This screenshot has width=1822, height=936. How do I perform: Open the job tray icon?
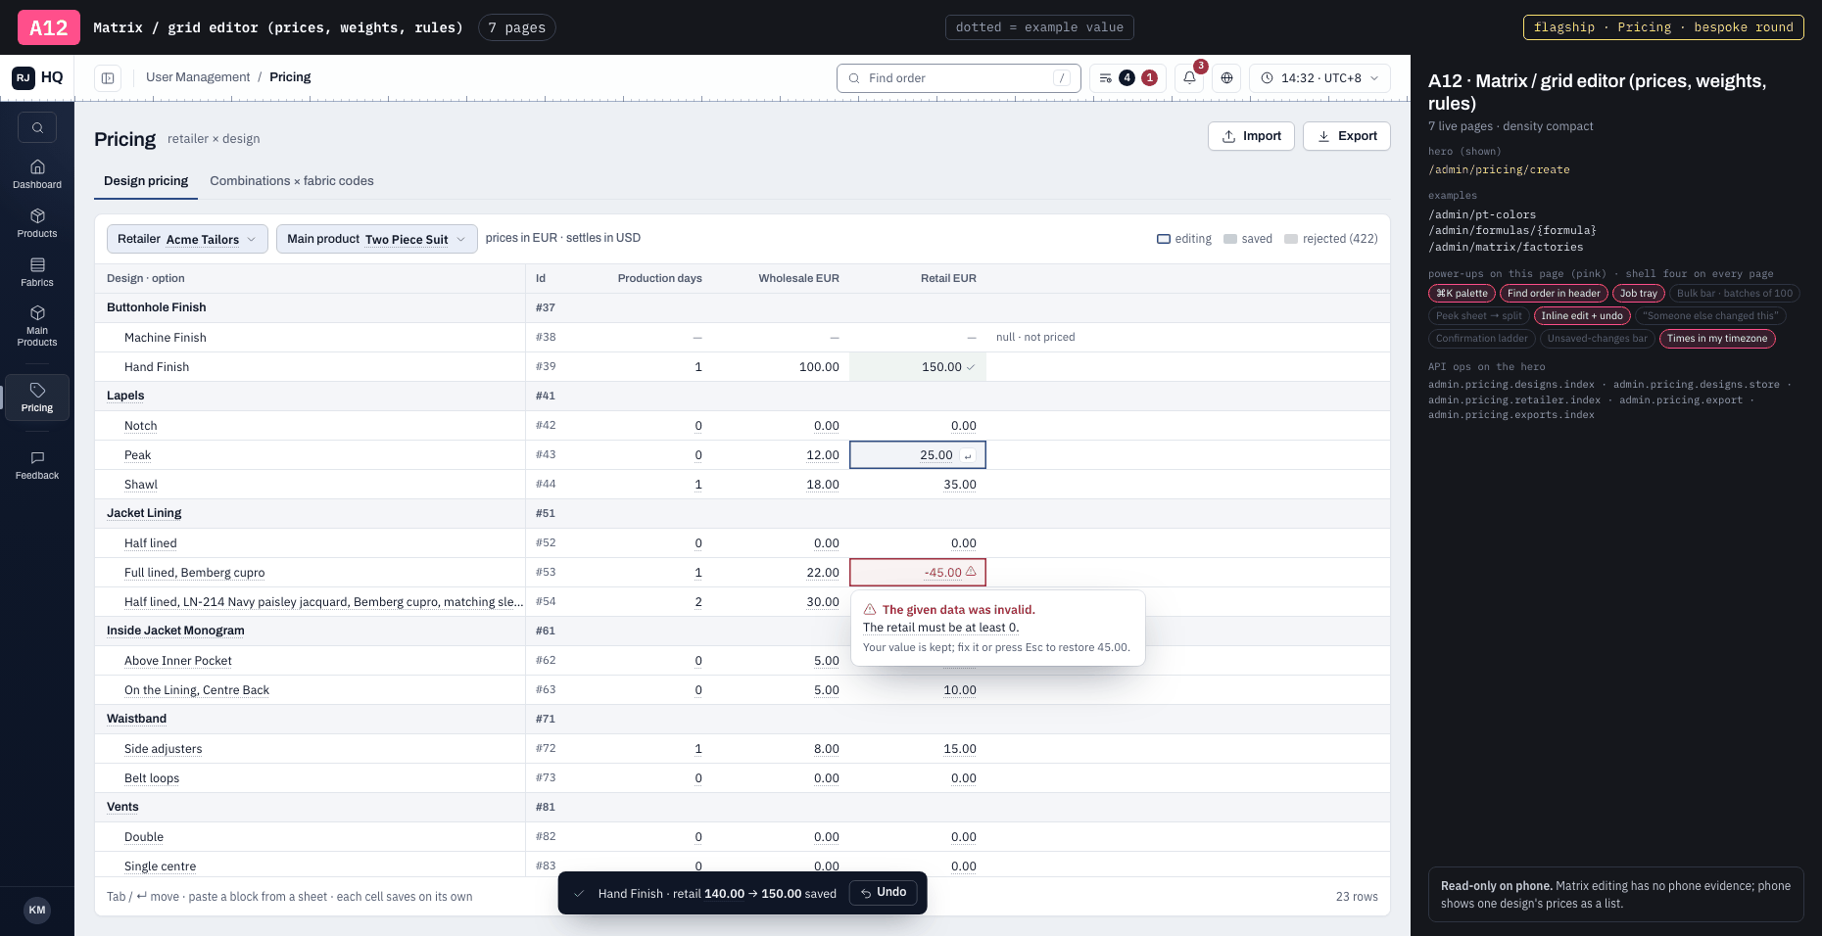tap(1127, 77)
